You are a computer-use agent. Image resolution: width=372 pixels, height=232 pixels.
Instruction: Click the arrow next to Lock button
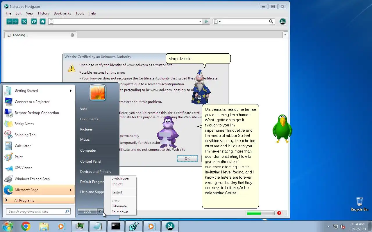pos(100,211)
